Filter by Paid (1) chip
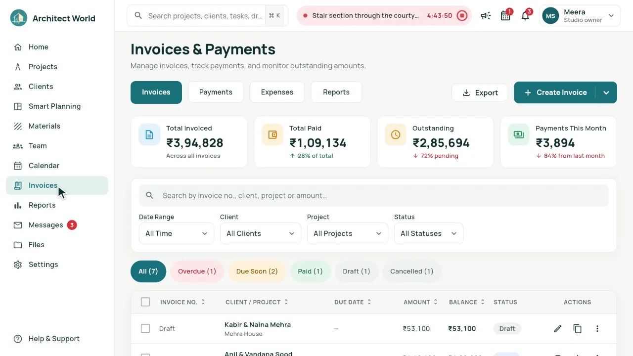 tap(310, 271)
